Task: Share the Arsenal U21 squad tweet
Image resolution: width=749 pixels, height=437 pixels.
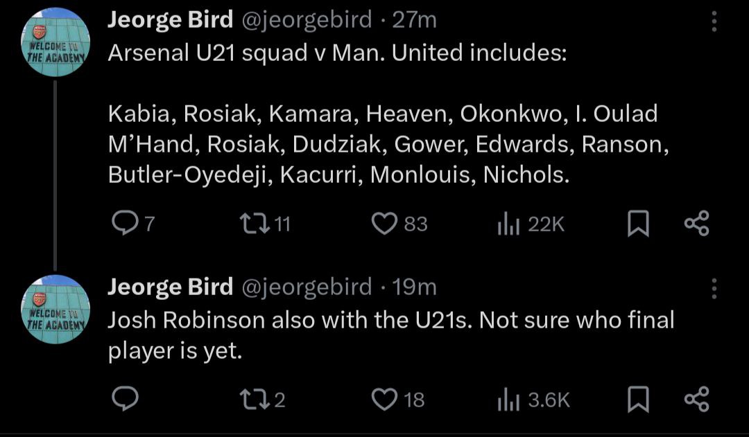Action: click(696, 223)
